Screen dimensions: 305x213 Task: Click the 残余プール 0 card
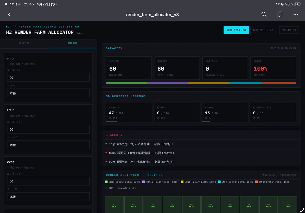(225, 68)
